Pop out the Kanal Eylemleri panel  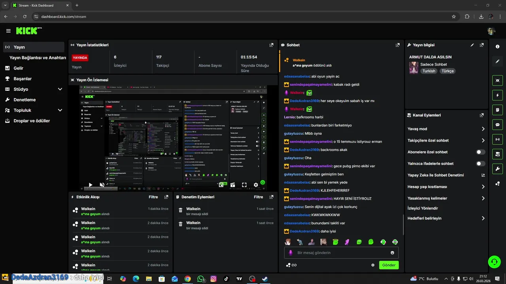pyautogui.click(x=481, y=115)
